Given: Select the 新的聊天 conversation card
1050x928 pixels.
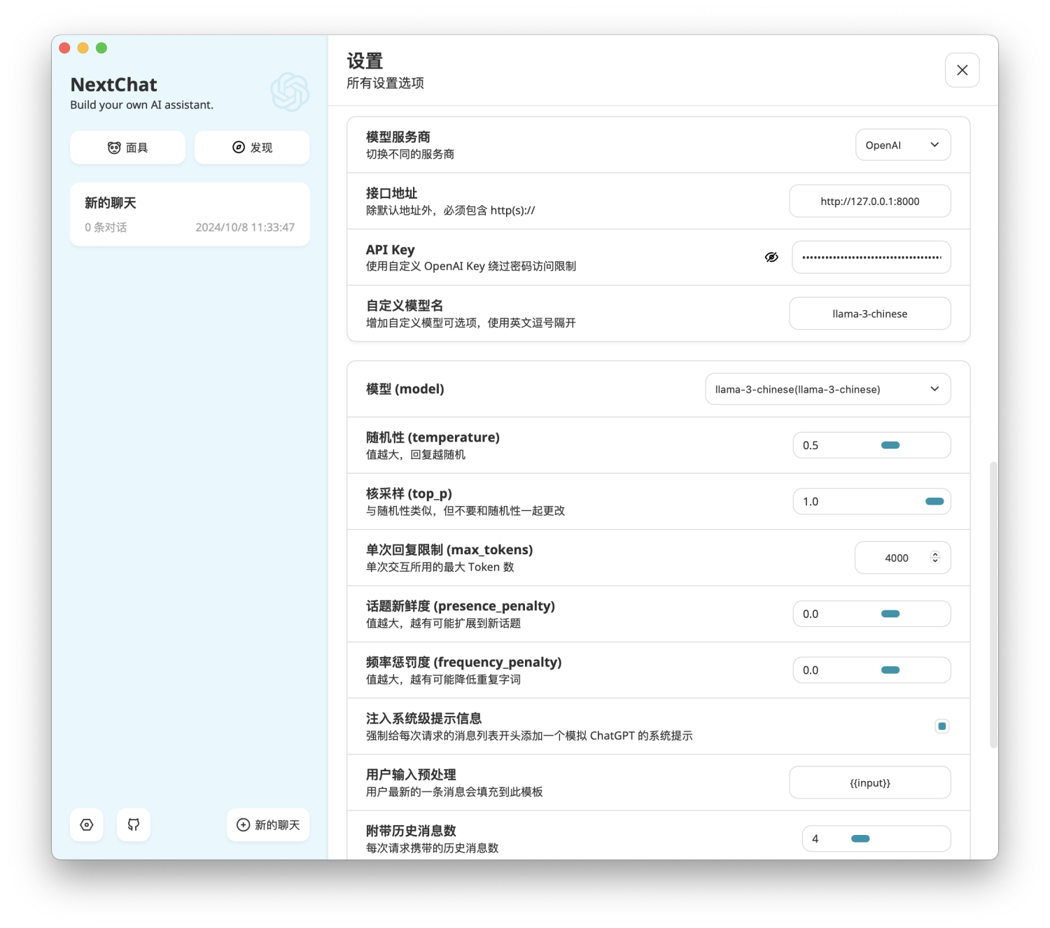Looking at the screenshot, I should click(x=190, y=214).
